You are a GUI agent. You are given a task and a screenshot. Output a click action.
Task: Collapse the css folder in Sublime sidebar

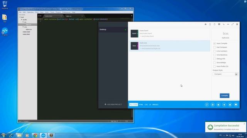23,22
